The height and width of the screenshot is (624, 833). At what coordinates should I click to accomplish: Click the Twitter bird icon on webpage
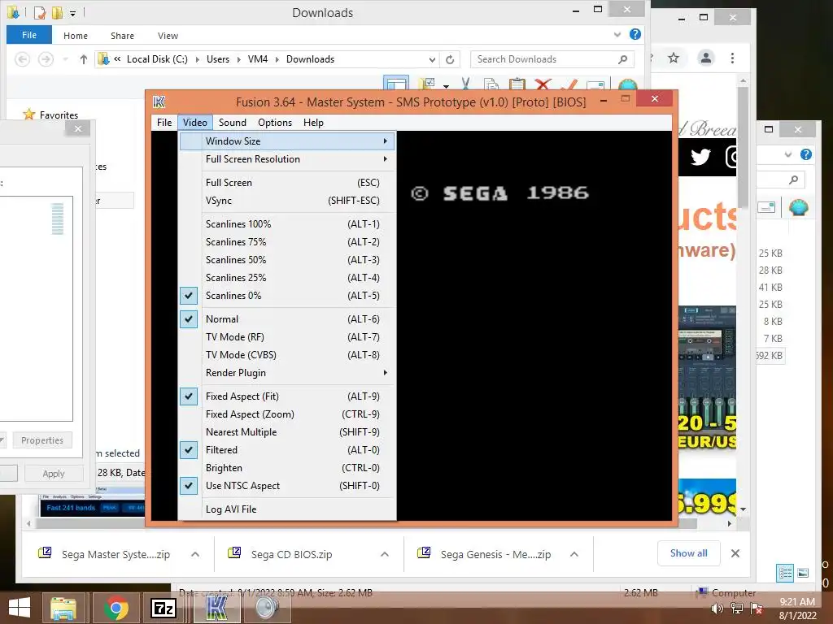coord(700,157)
